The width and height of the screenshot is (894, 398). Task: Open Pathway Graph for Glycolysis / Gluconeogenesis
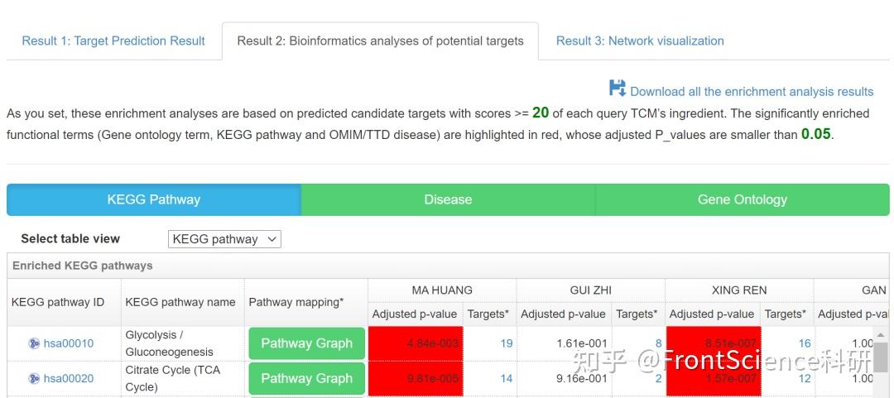[x=306, y=343]
